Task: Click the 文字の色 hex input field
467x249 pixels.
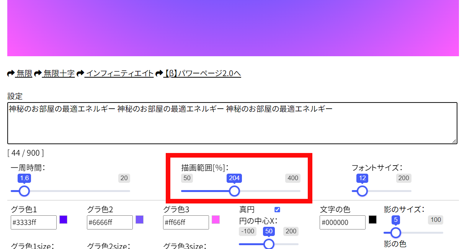Action: click(x=342, y=223)
